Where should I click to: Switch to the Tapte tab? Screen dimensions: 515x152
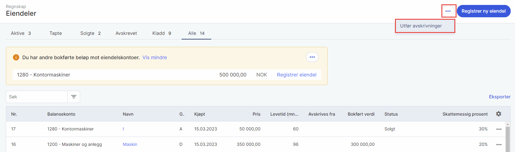point(56,33)
